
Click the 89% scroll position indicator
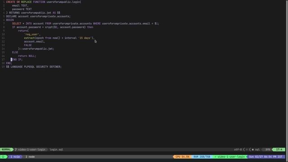[x=268, y=149]
